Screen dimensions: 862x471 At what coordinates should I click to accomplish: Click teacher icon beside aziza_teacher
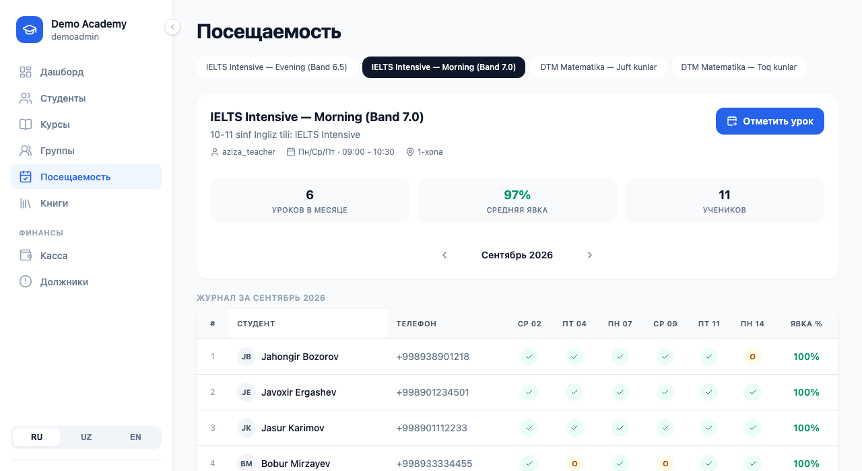click(x=215, y=152)
